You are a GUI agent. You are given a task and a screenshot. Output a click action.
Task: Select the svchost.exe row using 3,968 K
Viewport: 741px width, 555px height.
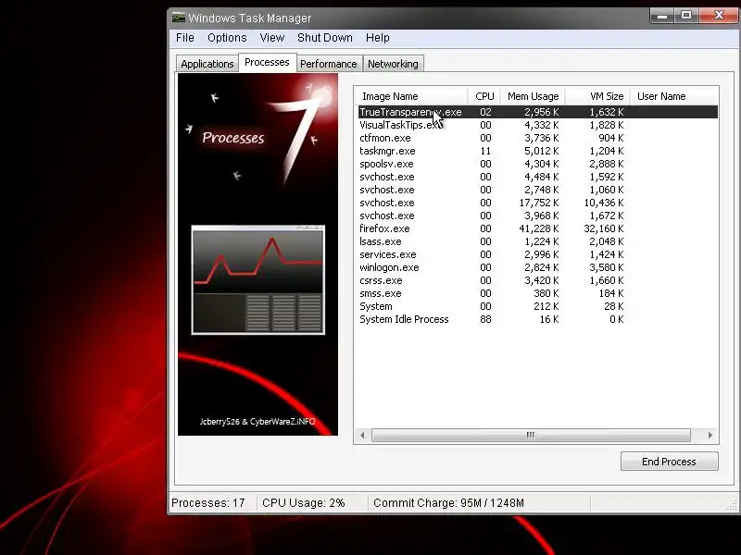click(538, 216)
